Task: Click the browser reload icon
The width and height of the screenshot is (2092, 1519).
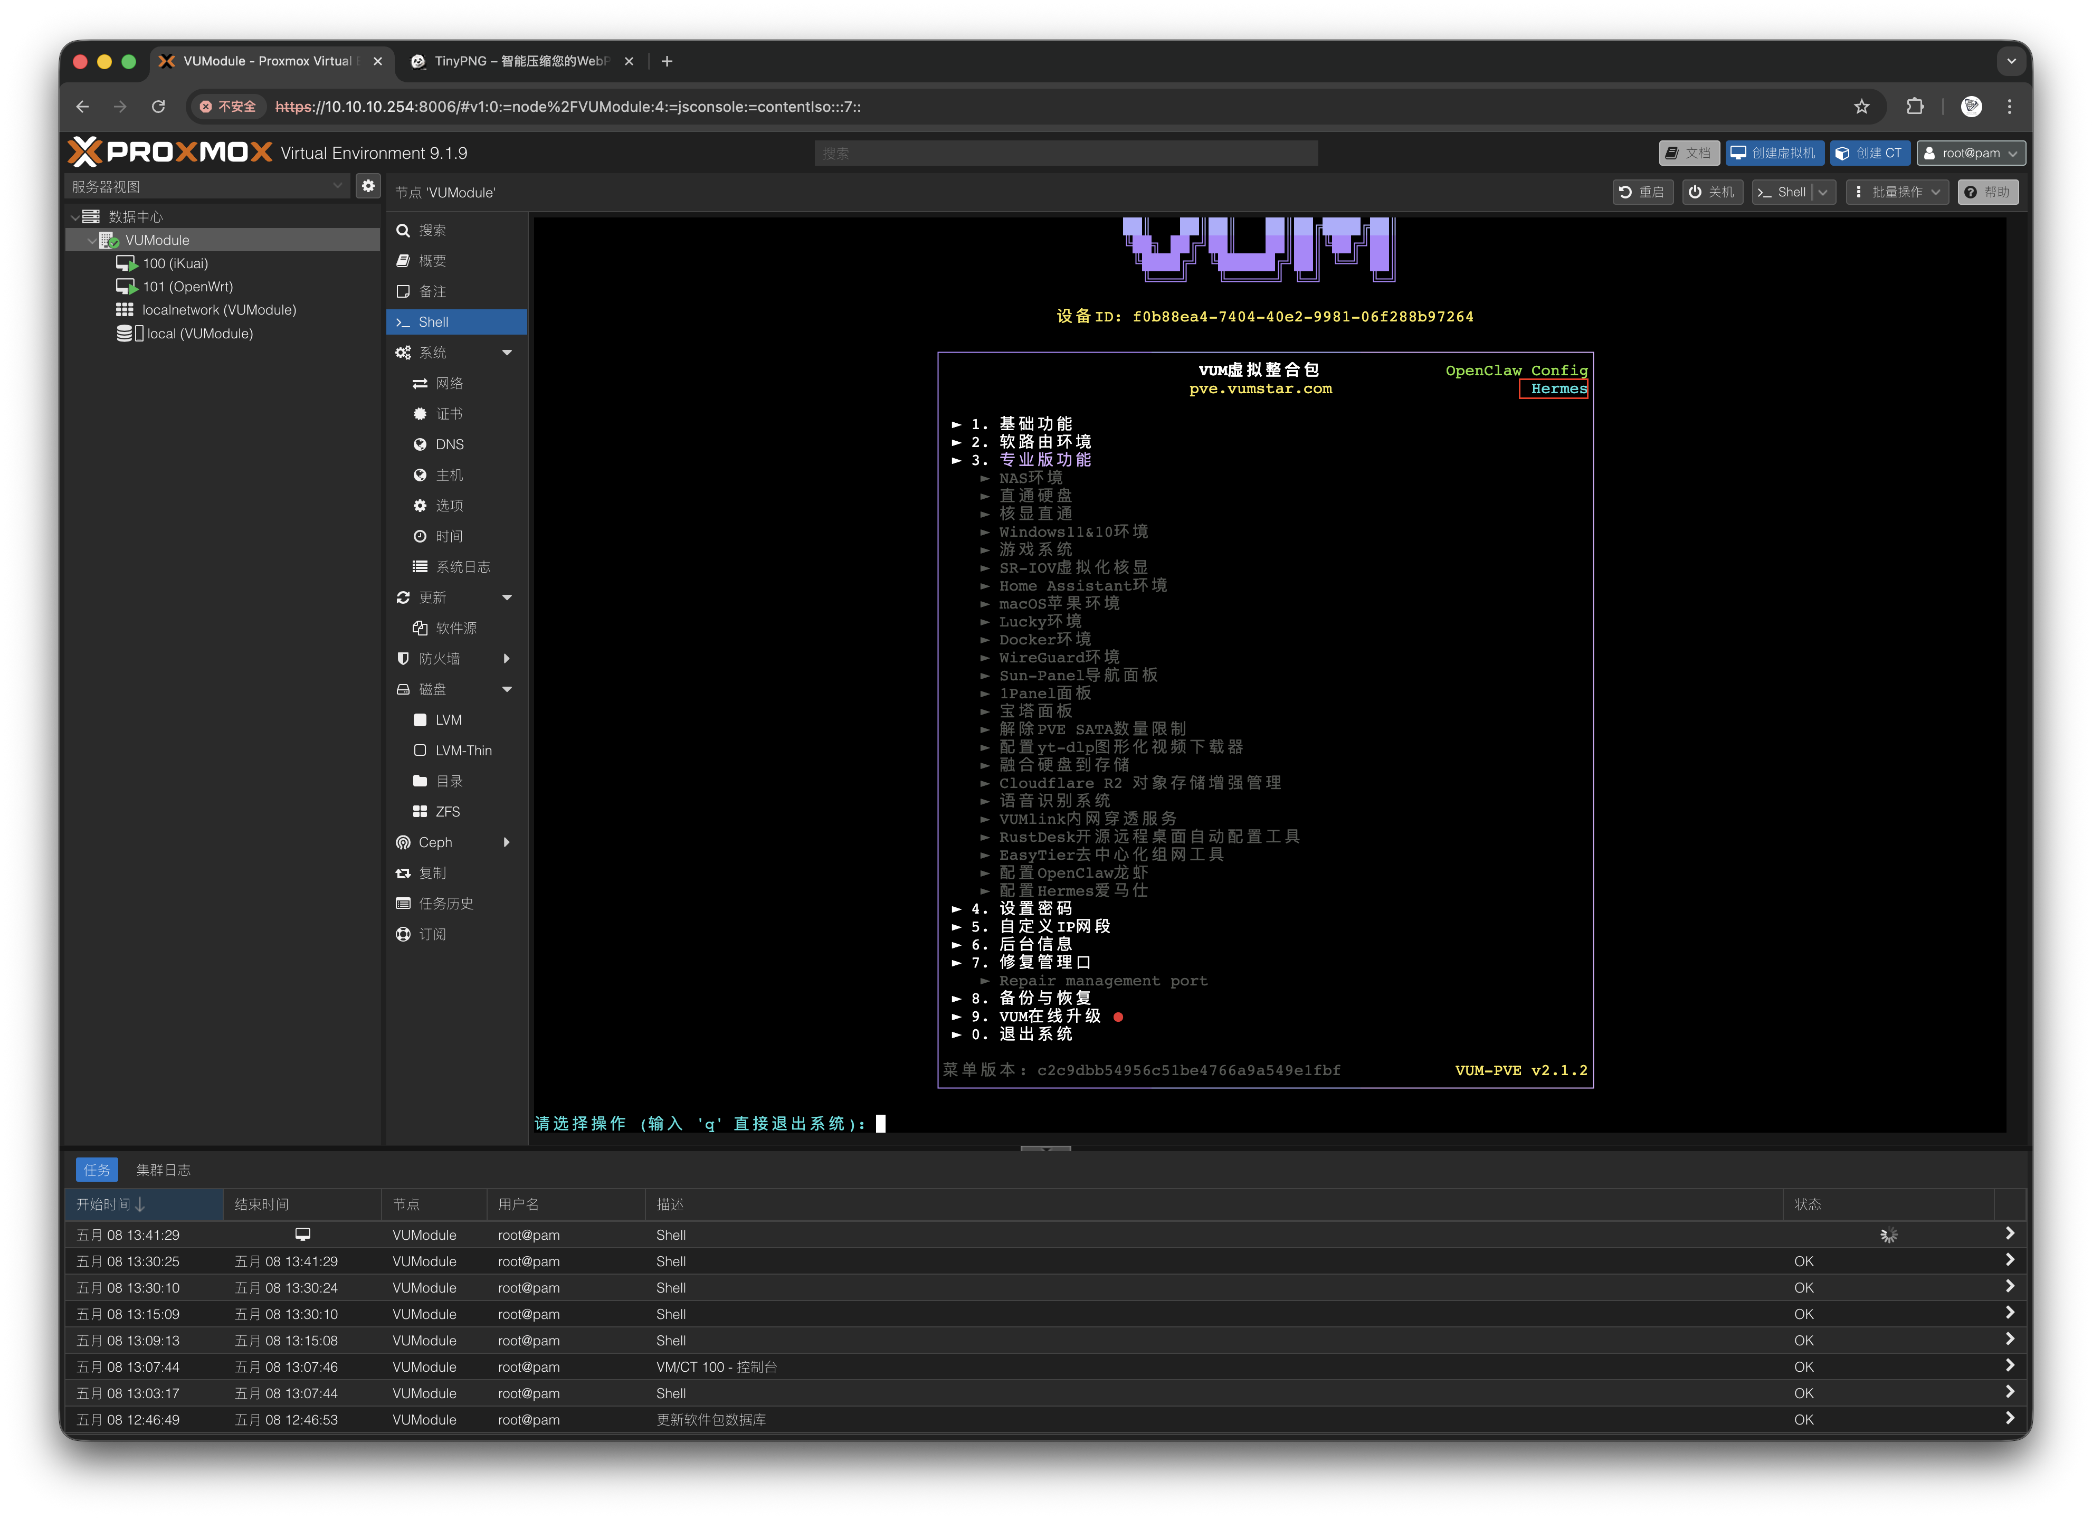Action: [159, 107]
